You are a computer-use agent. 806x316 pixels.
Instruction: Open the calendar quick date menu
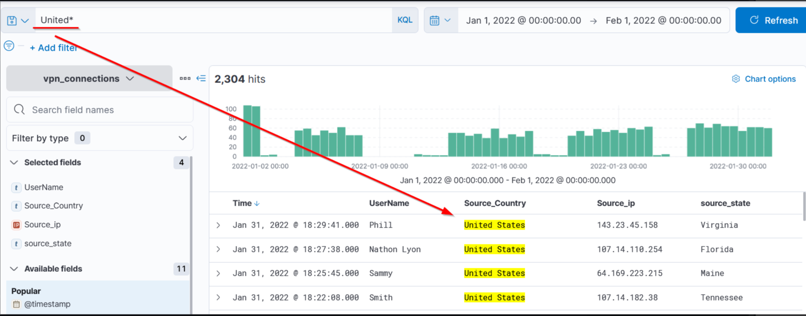tap(441, 20)
